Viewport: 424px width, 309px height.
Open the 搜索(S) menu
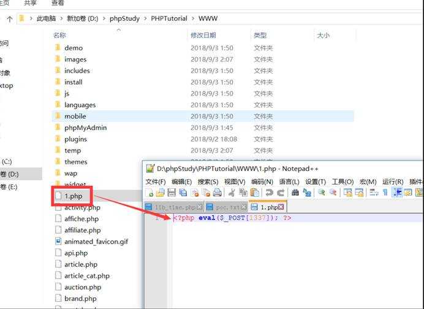[x=208, y=181]
